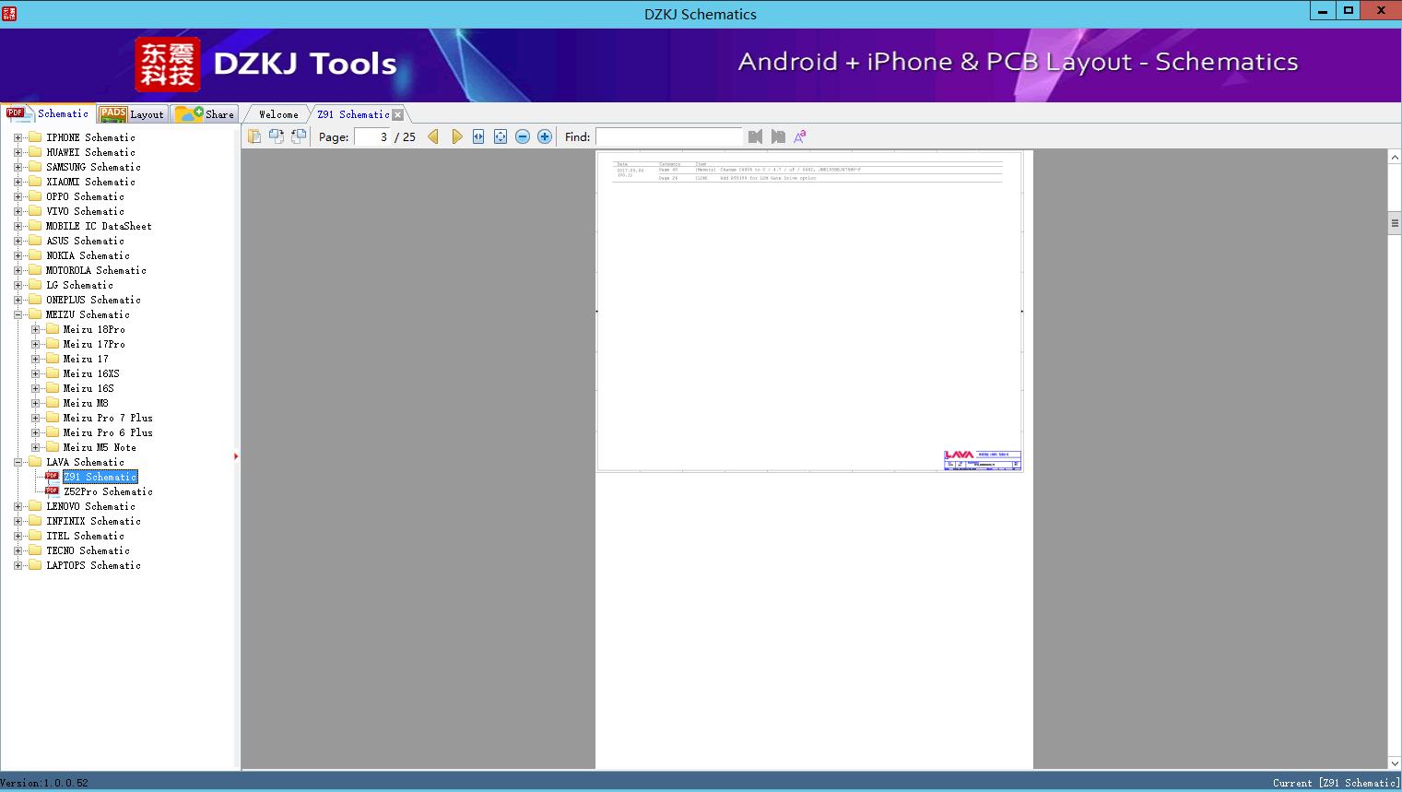Expand the Meizu 18Pro subfolder
1402x792 pixels.
tap(35, 329)
